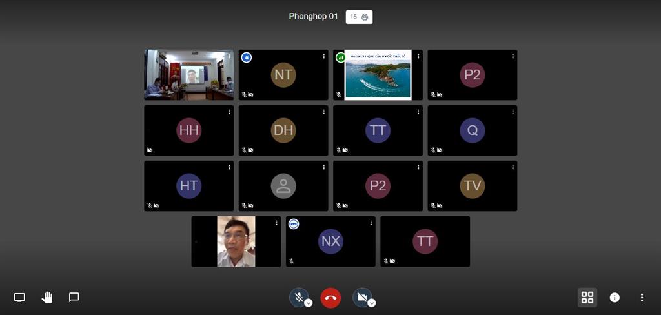Toggle the tile view layout

[x=587, y=298]
